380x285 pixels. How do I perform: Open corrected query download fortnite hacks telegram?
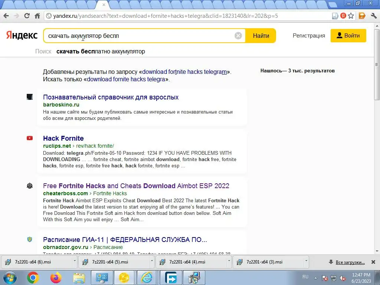pos(184,72)
